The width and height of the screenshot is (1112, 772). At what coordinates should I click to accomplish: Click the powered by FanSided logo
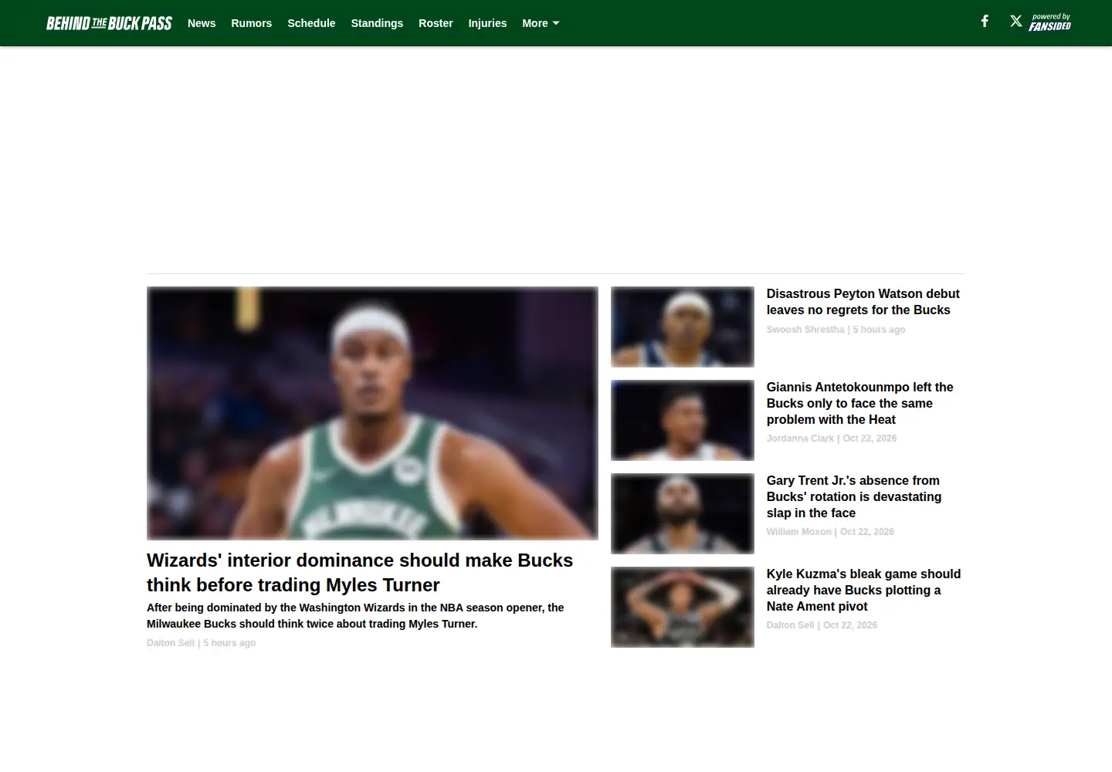[x=1050, y=22]
